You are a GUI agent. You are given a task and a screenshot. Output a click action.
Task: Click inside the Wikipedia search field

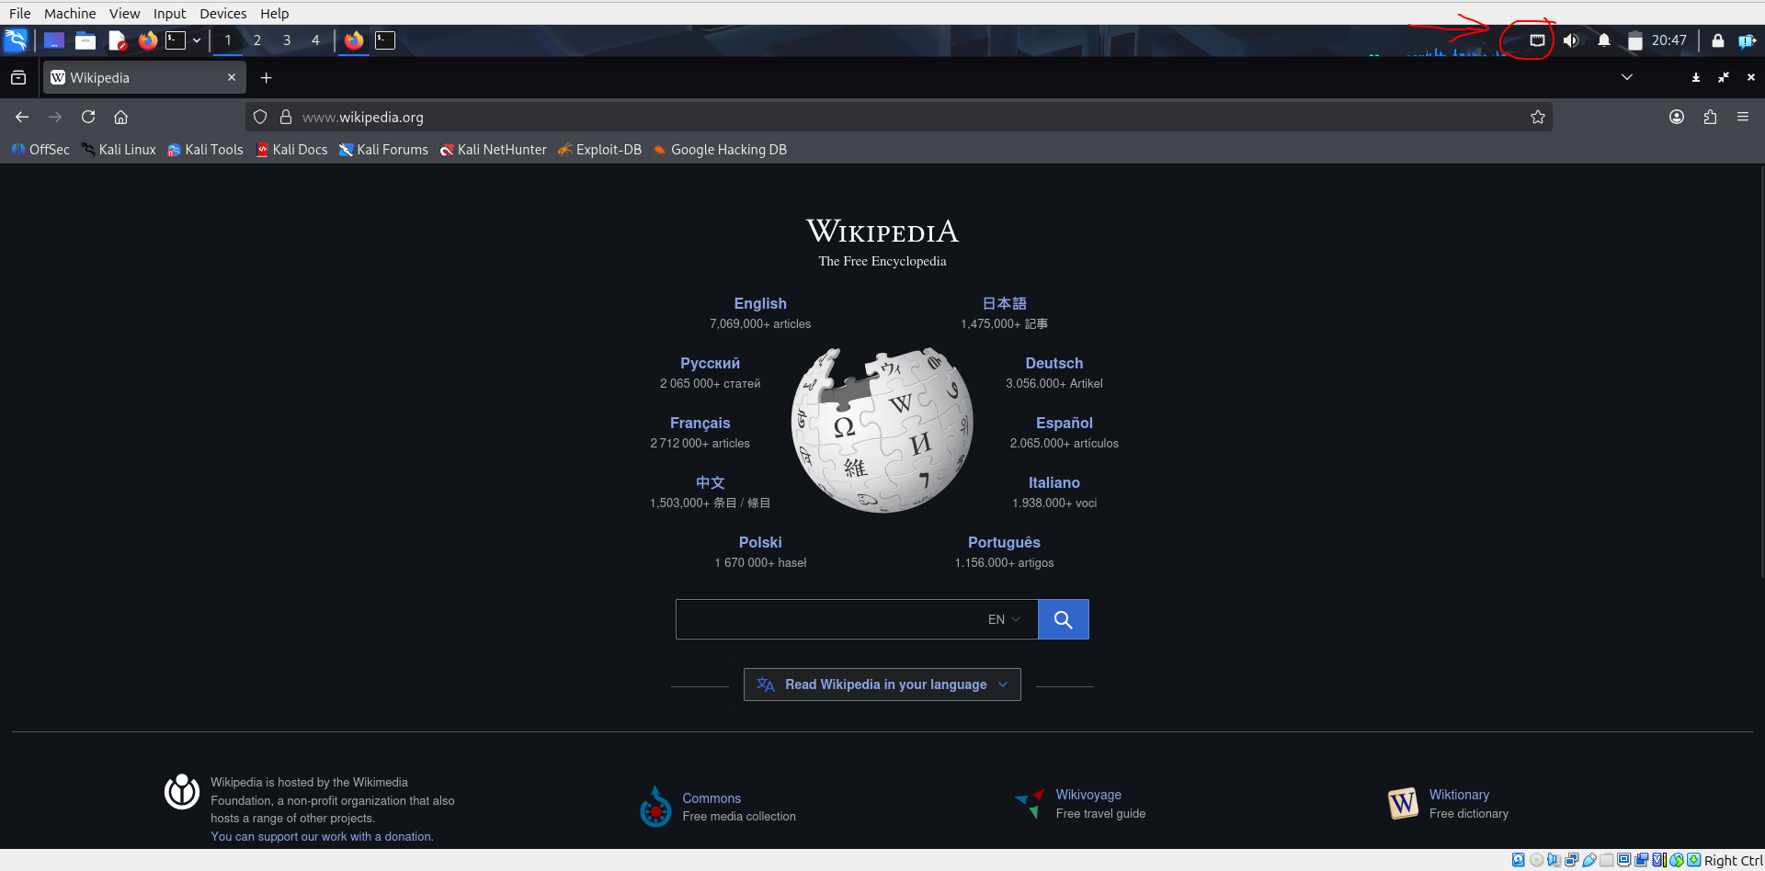827,618
